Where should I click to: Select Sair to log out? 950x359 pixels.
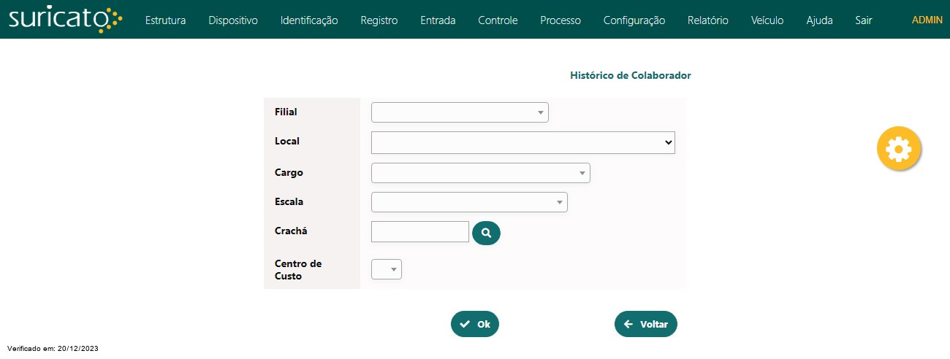click(x=863, y=20)
